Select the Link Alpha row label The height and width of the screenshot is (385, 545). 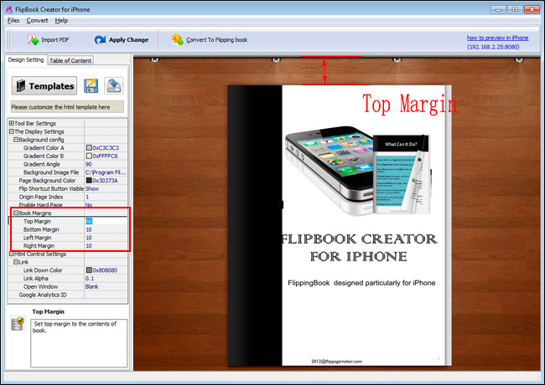pos(36,279)
